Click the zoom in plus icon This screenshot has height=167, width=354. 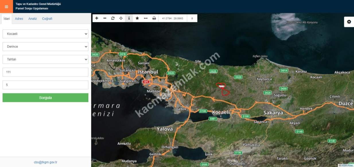(97, 18)
